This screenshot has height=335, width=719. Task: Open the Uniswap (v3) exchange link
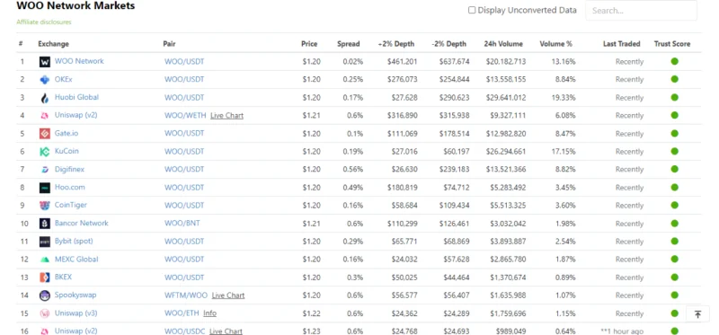coord(75,313)
